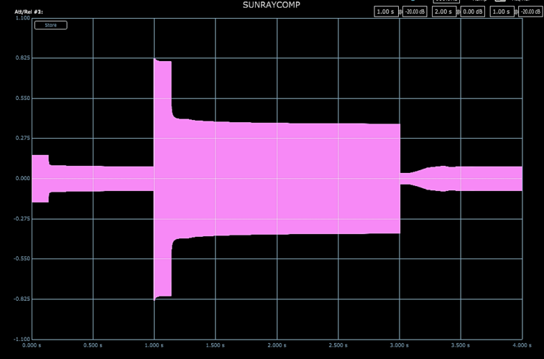Click the SUNRAYCOMP title text
544x359 pixels.
pos(272,5)
